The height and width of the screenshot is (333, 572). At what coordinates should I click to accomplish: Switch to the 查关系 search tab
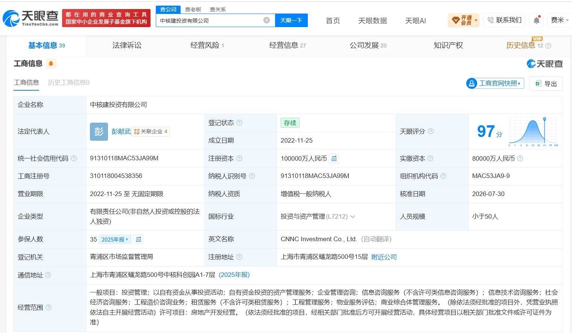[218, 9]
